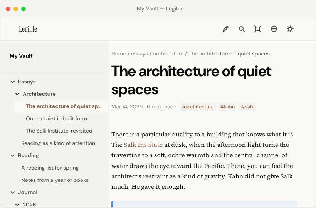The height and width of the screenshot is (208, 316).
Task: Go to the Home breadcrumb
Action: pyautogui.click(x=119, y=54)
